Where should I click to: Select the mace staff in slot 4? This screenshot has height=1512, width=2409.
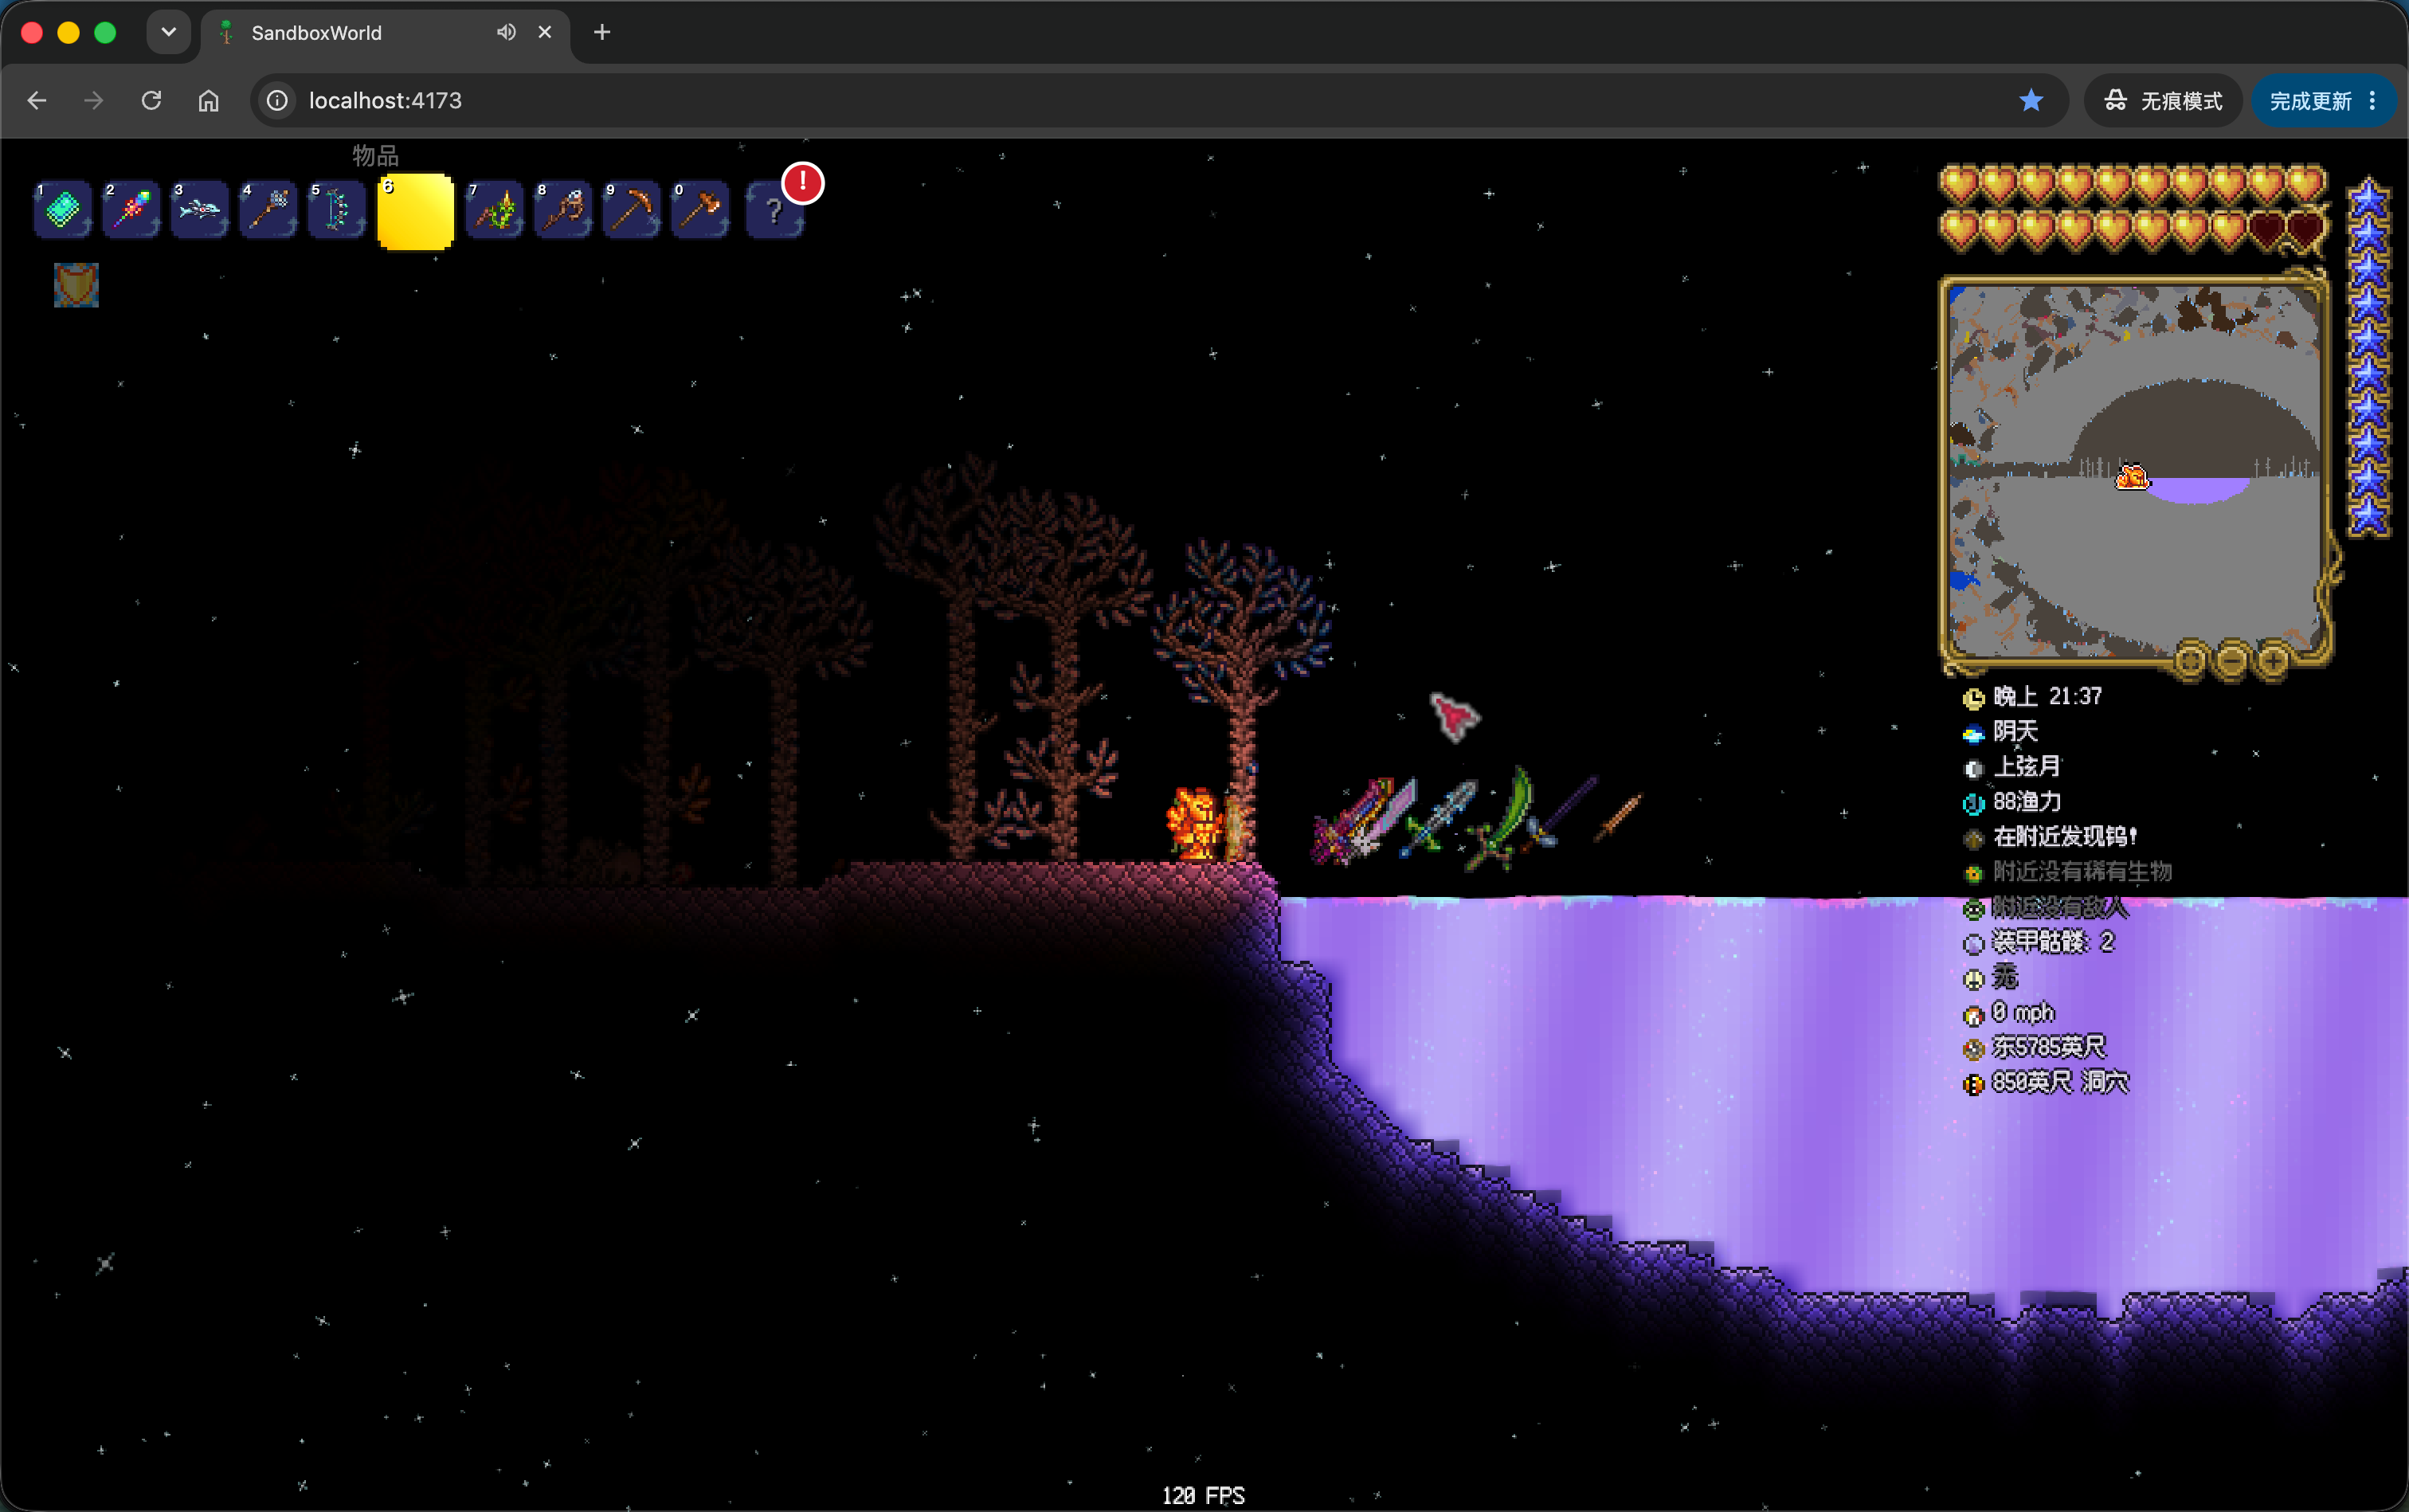(x=268, y=210)
